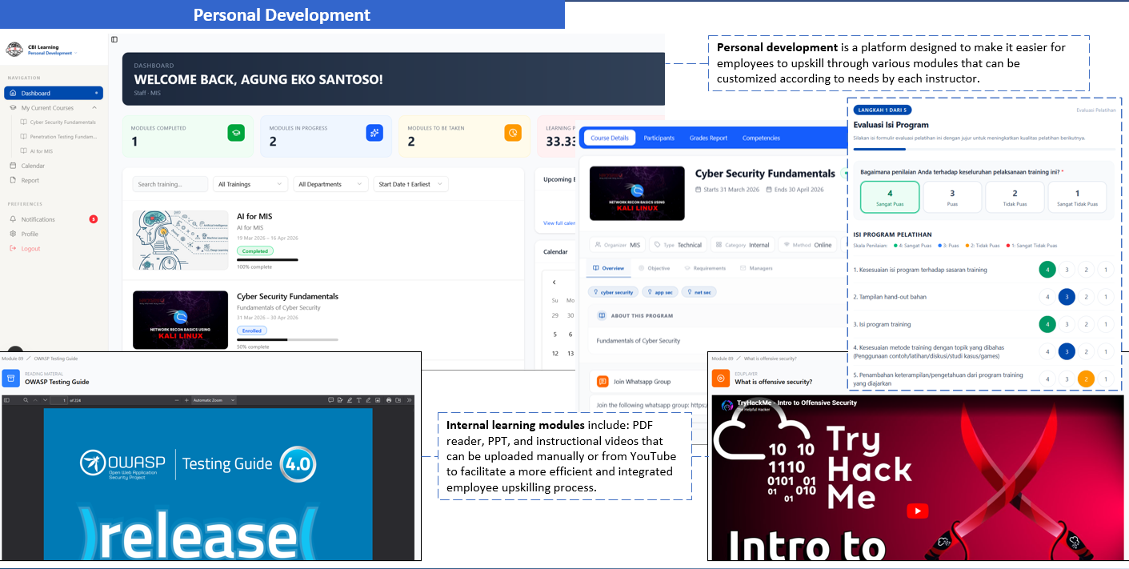1129x569 pixels.
Task: Select overall rating 1 Sangat Tidak Puas
Action: pyautogui.click(x=1077, y=198)
